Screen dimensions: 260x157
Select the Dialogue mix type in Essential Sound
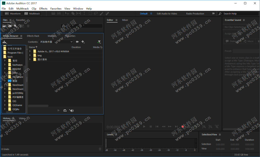click(233, 41)
